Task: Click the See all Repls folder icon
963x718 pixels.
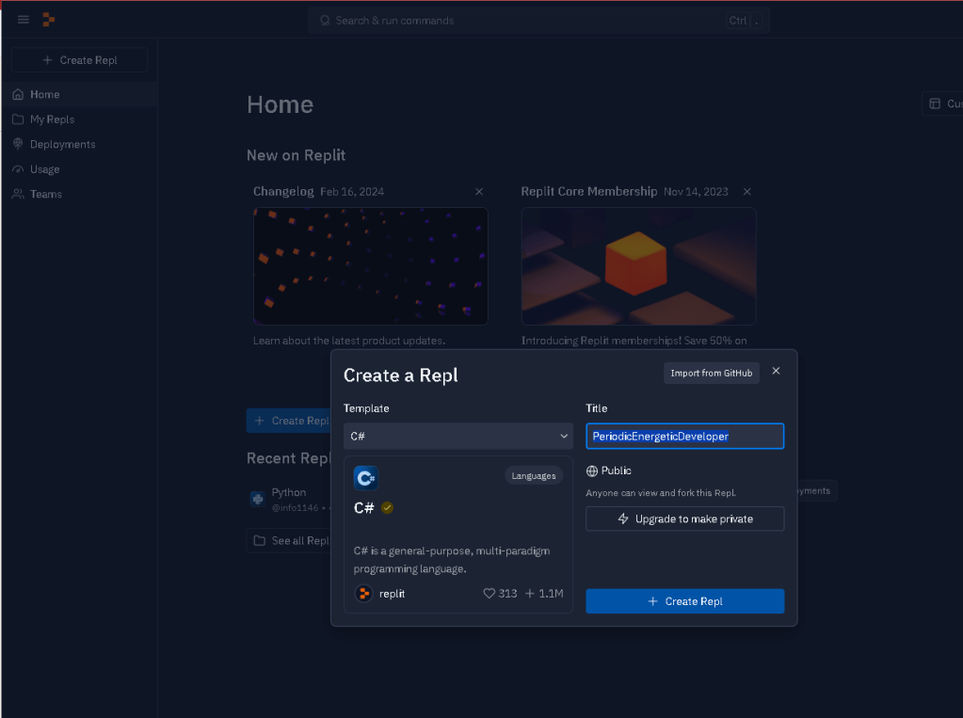Action: pos(259,540)
